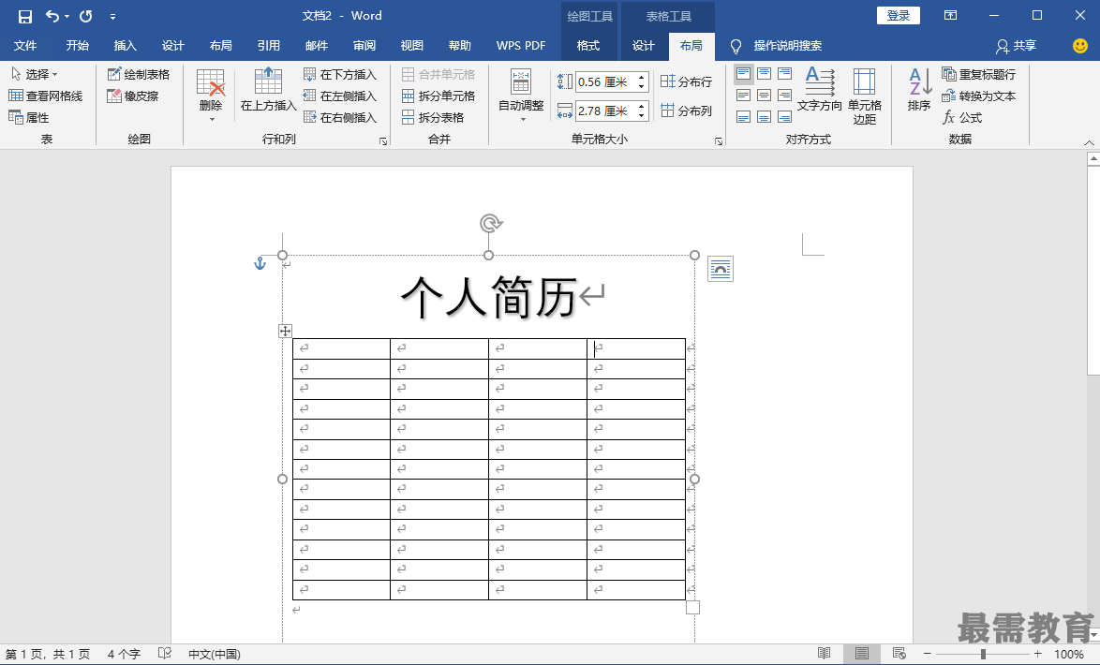1100x665 pixels.
Task: Open the 引用 ribbon tab
Action: tap(268, 46)
